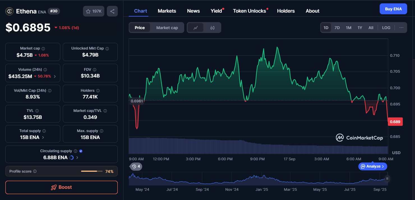Image resolution: width=415 pixels, height=200 pixels.
Task: Select Market cap chart mode
Action: (167, 28)
